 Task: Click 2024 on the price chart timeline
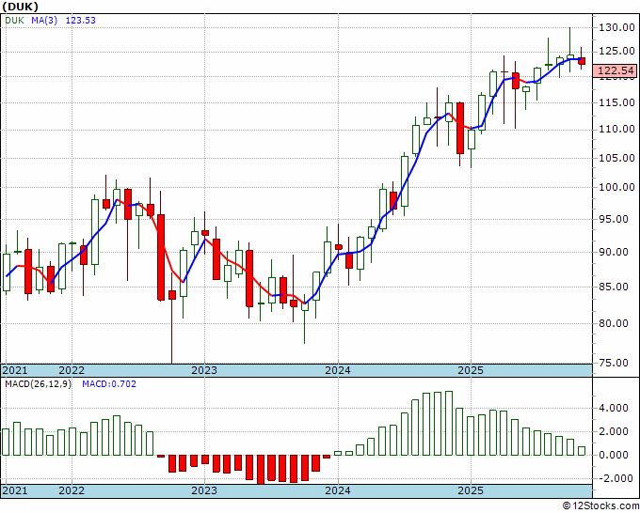(338, 370)
